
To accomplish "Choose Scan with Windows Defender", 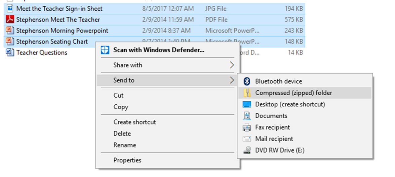I will coord(167,50).
